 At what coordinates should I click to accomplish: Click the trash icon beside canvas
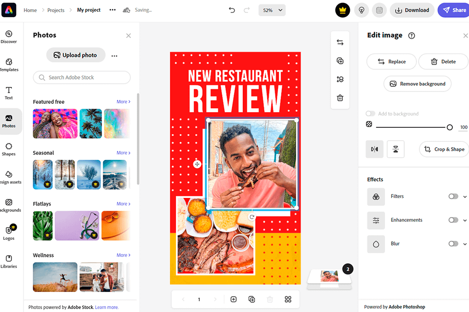tap(340, 98)
